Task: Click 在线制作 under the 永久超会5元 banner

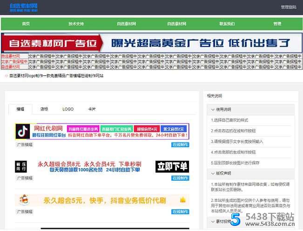Action: (180, 212)
